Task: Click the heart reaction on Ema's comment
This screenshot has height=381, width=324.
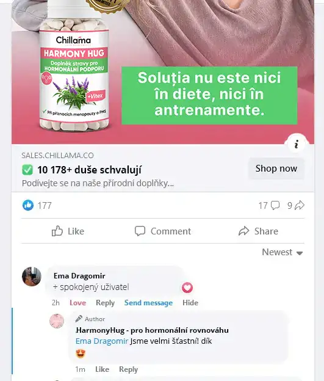Action: pyautogui.click(x=187, y=288)
